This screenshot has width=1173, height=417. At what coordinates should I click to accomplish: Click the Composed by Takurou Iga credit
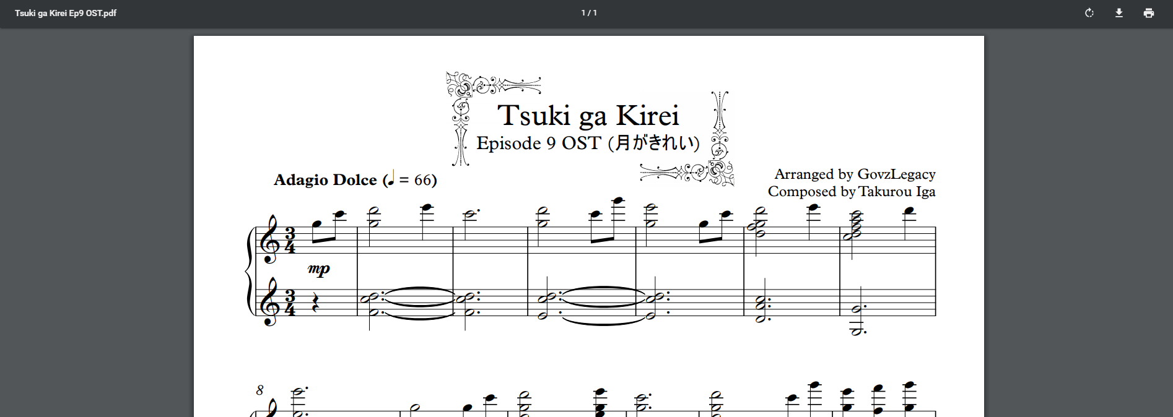point(852,192)
